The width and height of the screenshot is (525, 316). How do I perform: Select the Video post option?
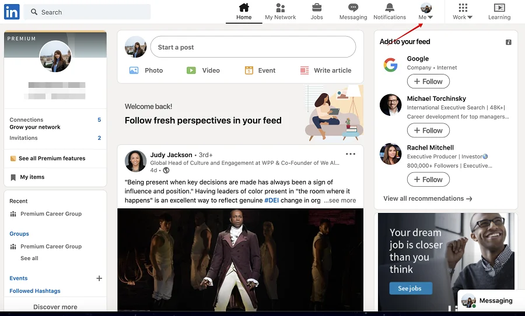coord(191,70)
